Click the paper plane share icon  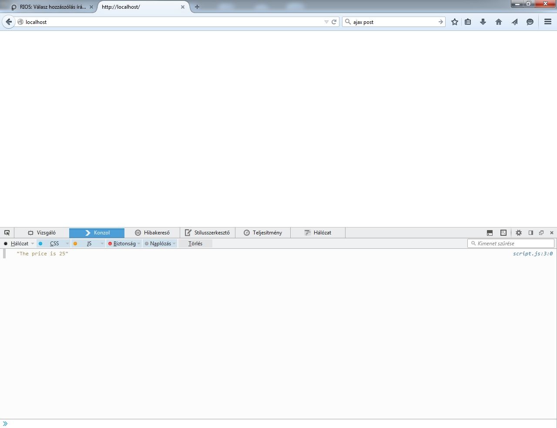[x=514, y=22]
